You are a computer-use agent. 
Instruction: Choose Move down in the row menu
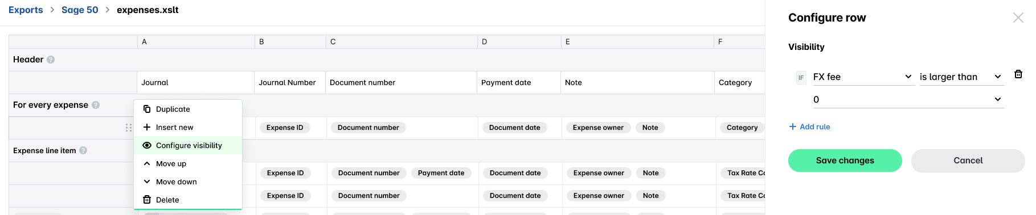click(188, 182)
